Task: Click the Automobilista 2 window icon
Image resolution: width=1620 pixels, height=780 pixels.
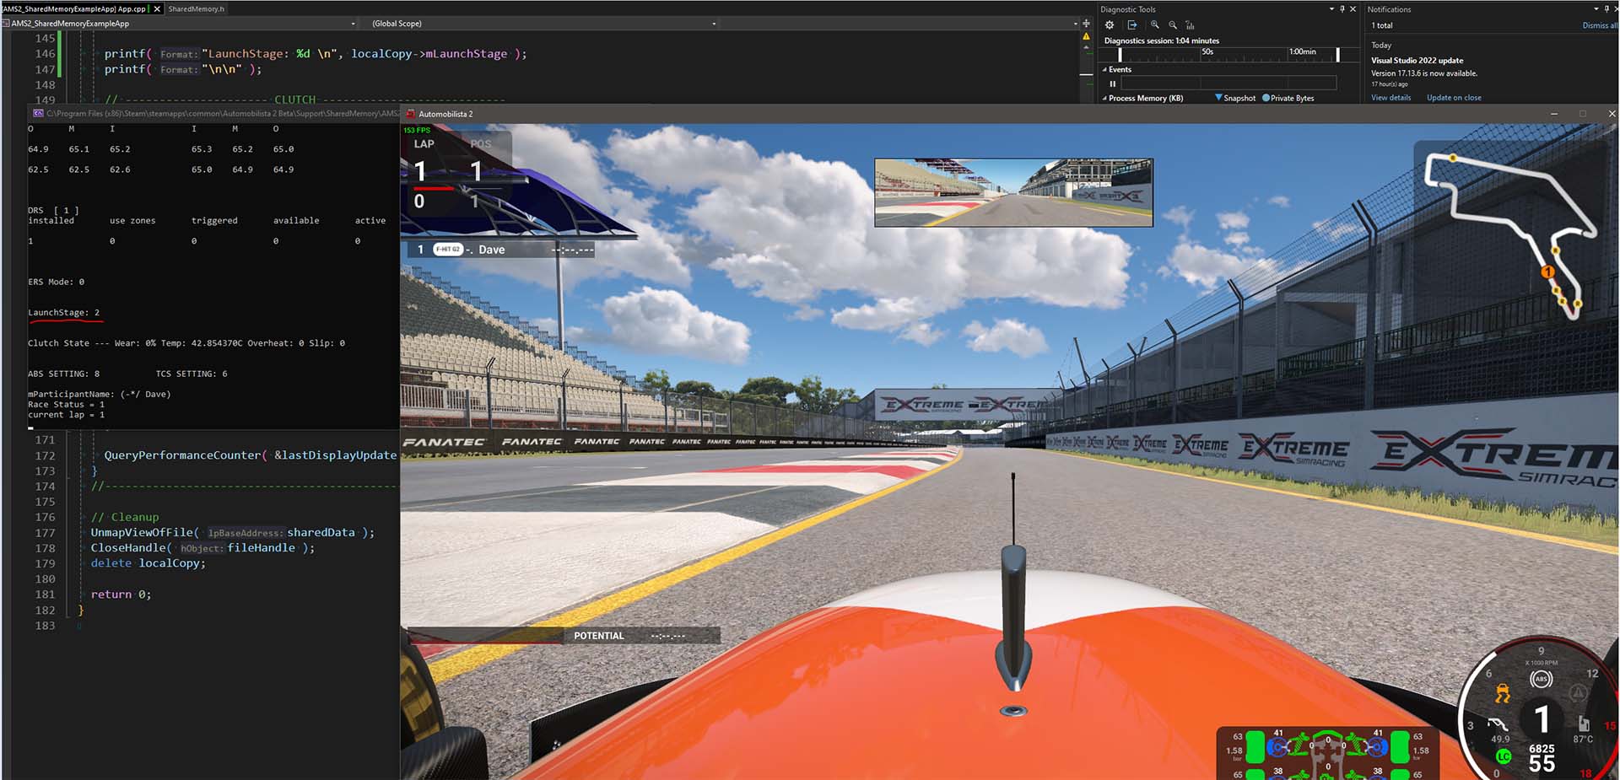Action: pyautogui.click(x=411, y=114)
